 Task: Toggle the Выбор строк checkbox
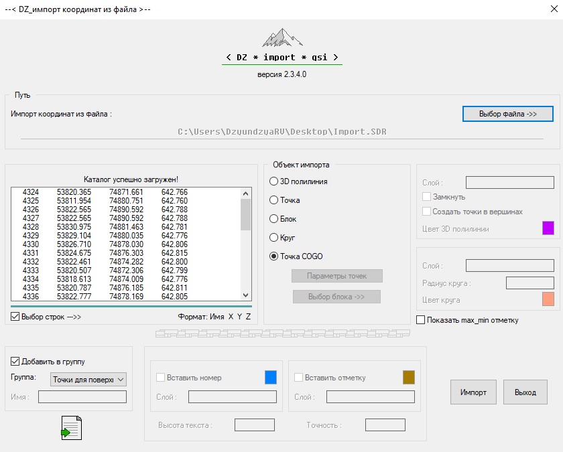(x=16, y=317)
